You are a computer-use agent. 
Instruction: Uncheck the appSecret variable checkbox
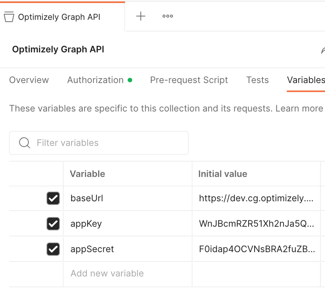(53, 249)
